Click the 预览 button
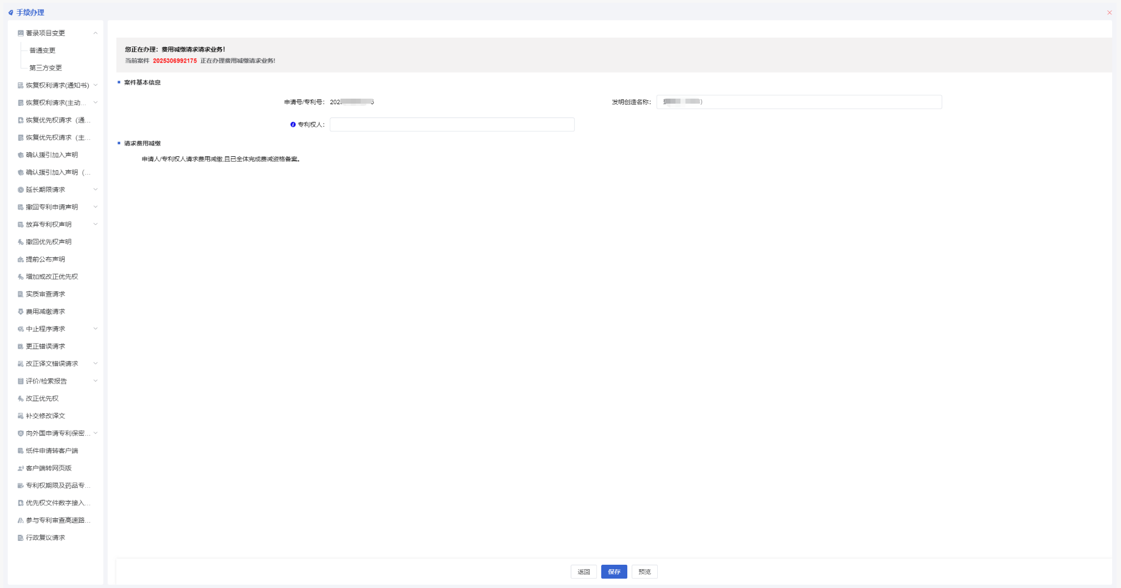 [644, 571]
